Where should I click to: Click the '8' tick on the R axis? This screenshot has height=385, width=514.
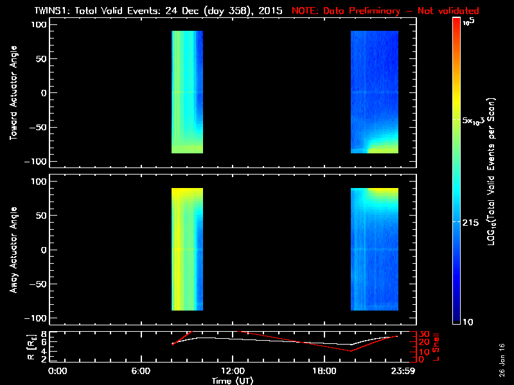pos(42,334)
